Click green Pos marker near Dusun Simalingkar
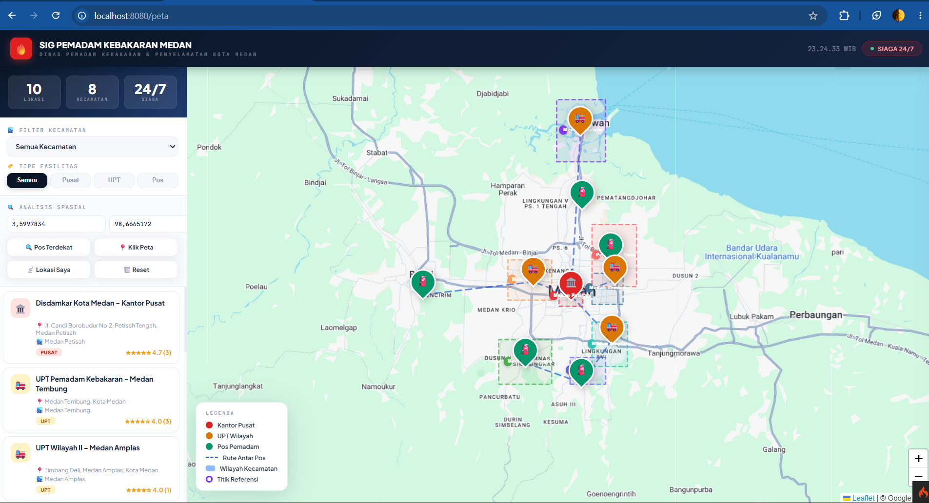Screen dimensions: 929x503 pos(525,350)
